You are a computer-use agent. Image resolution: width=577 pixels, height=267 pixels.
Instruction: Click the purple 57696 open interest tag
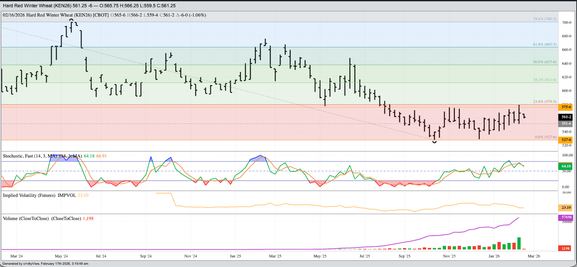point(566,217)
